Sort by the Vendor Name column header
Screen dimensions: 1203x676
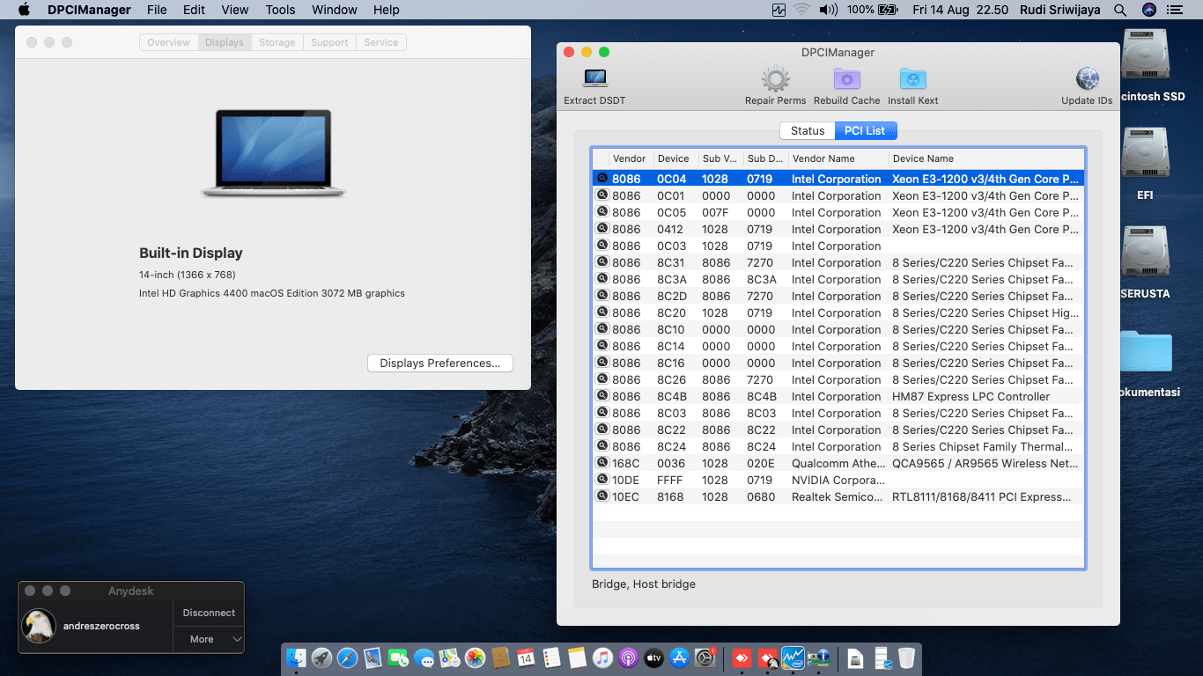pyautogui.click(x=837, y=158)
